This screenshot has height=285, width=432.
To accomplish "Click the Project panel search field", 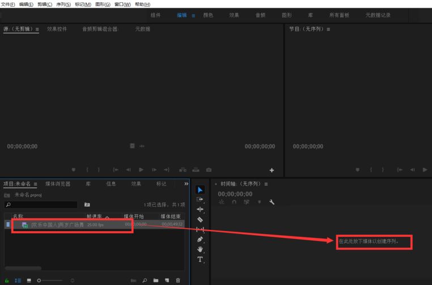I will pyautogui.click(x=41, y=205).
